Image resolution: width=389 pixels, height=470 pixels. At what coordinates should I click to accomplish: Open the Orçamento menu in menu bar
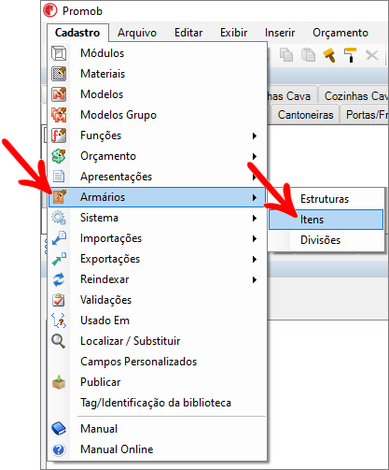tap(340, 33)
